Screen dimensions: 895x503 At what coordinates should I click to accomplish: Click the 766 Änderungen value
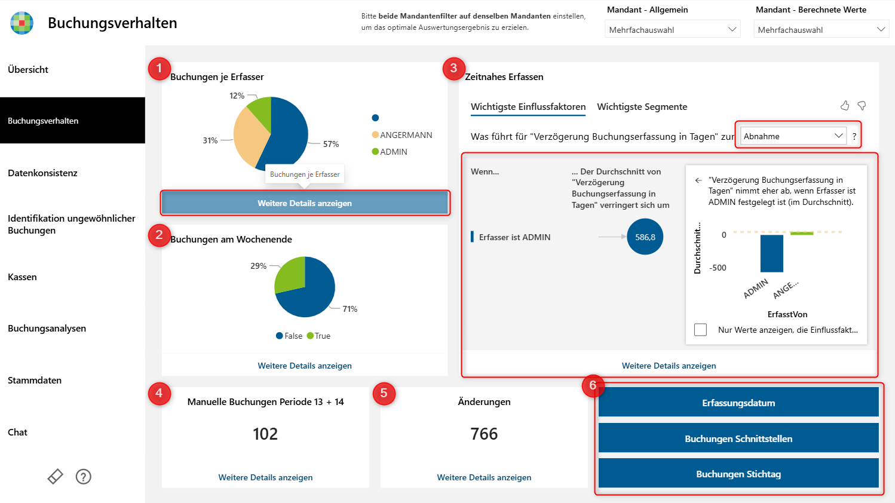[484, 434]
